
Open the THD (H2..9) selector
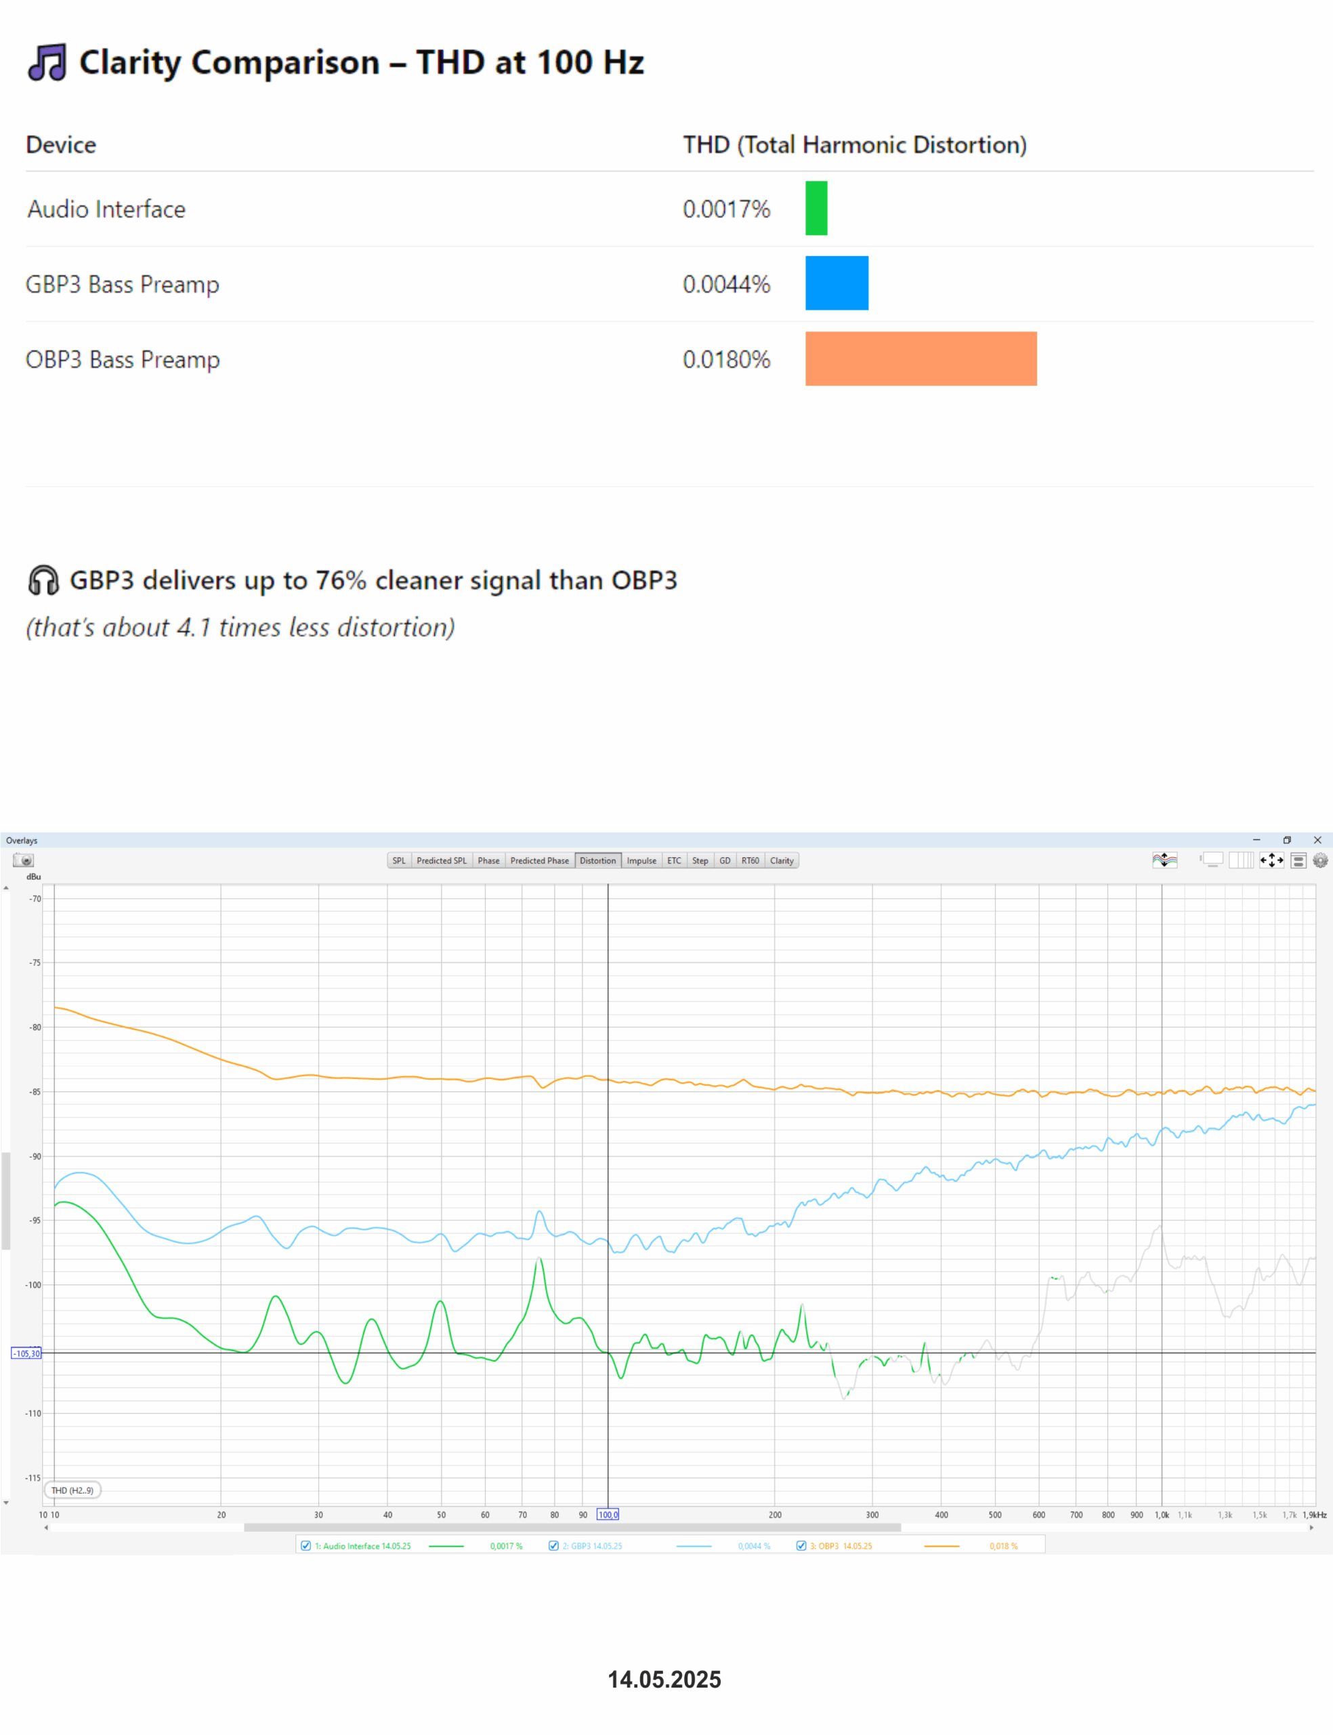pos(72,1490)
